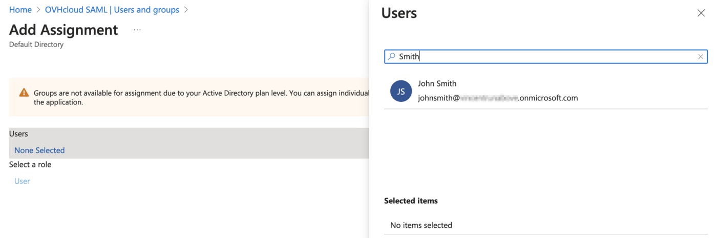Click the Add Assignment page title
Viewport: 717px width, 238px height.
point(64,30)
